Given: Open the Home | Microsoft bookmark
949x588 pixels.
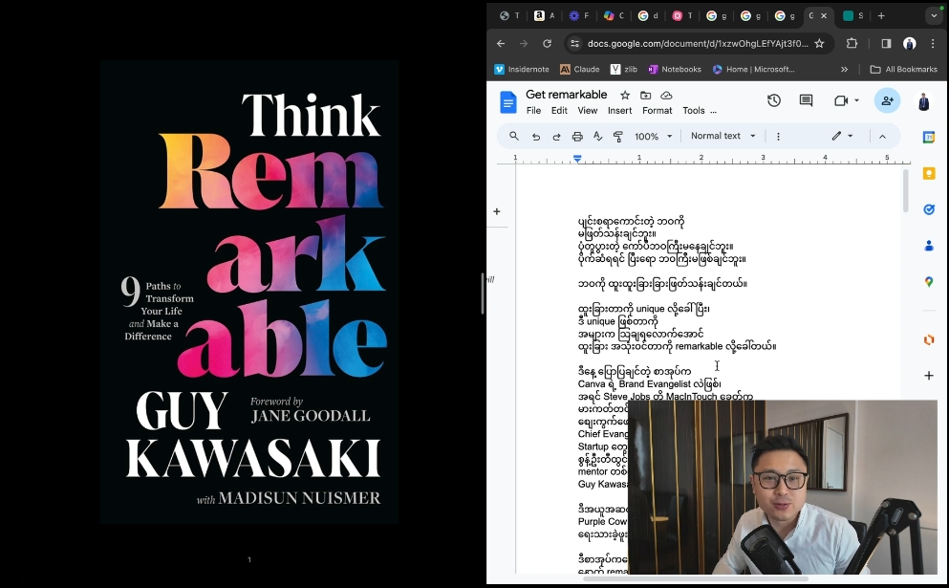Looking at the screenshot, I should coord(753,70).
